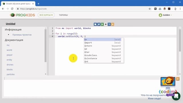Open the Примеры проектов link
Screen dimensions: 183x103
[x=22, y=35]
